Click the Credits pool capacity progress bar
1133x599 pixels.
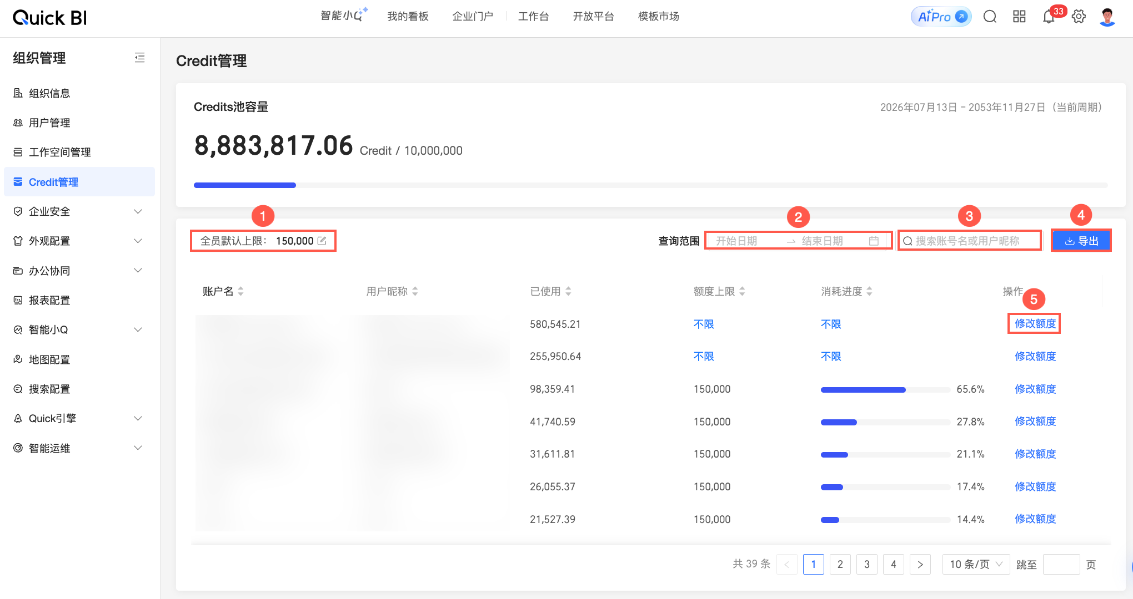pyautogui.click(x=650, y=185)
